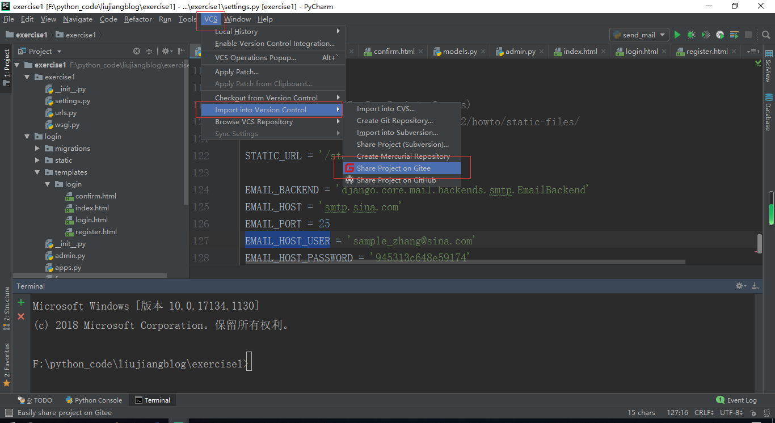
Task: Click Enable Version Control Integration
Action: tap(273, 44)
